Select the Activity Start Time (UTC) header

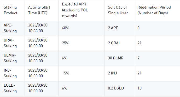click(x=39, y=10)
